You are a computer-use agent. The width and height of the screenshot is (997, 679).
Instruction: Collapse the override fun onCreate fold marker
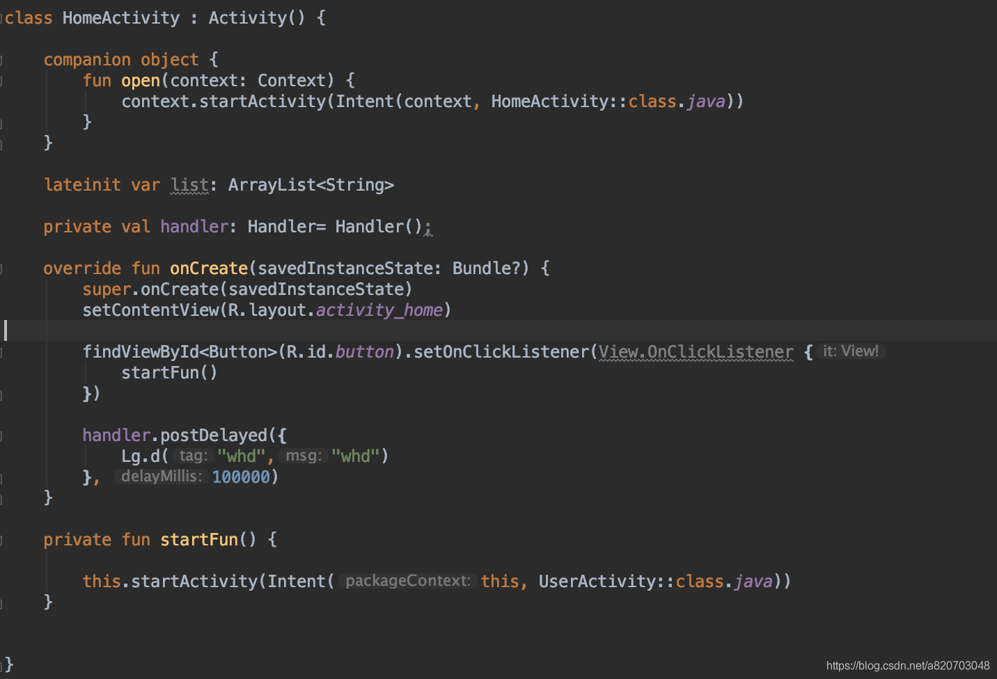(x=1, y=269)
